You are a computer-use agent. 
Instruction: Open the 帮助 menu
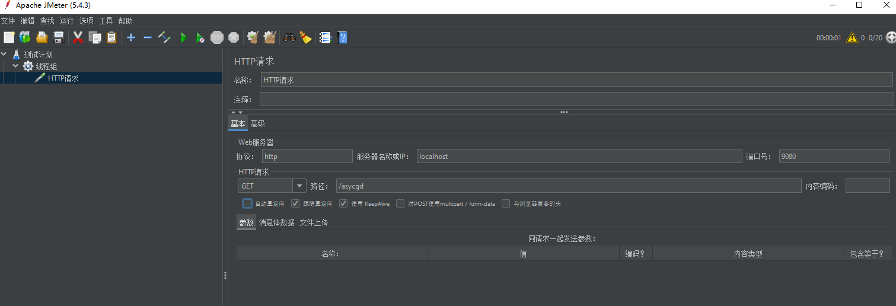tap(125, 21)
